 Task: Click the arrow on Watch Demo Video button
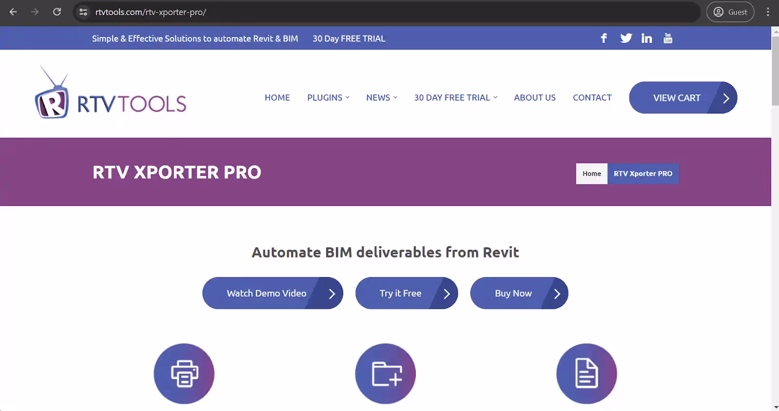(x=332, y=294)
